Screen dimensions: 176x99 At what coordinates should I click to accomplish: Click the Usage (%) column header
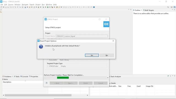click(150, 86)
